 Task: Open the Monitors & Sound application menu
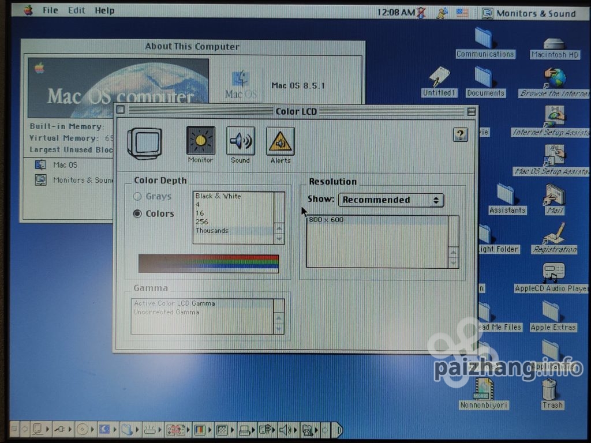click(529, 13)
